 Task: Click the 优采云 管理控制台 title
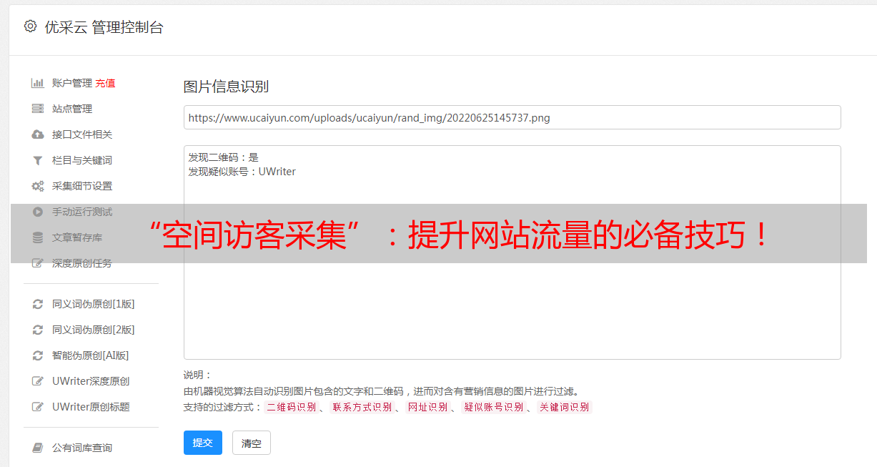point(104,27)
